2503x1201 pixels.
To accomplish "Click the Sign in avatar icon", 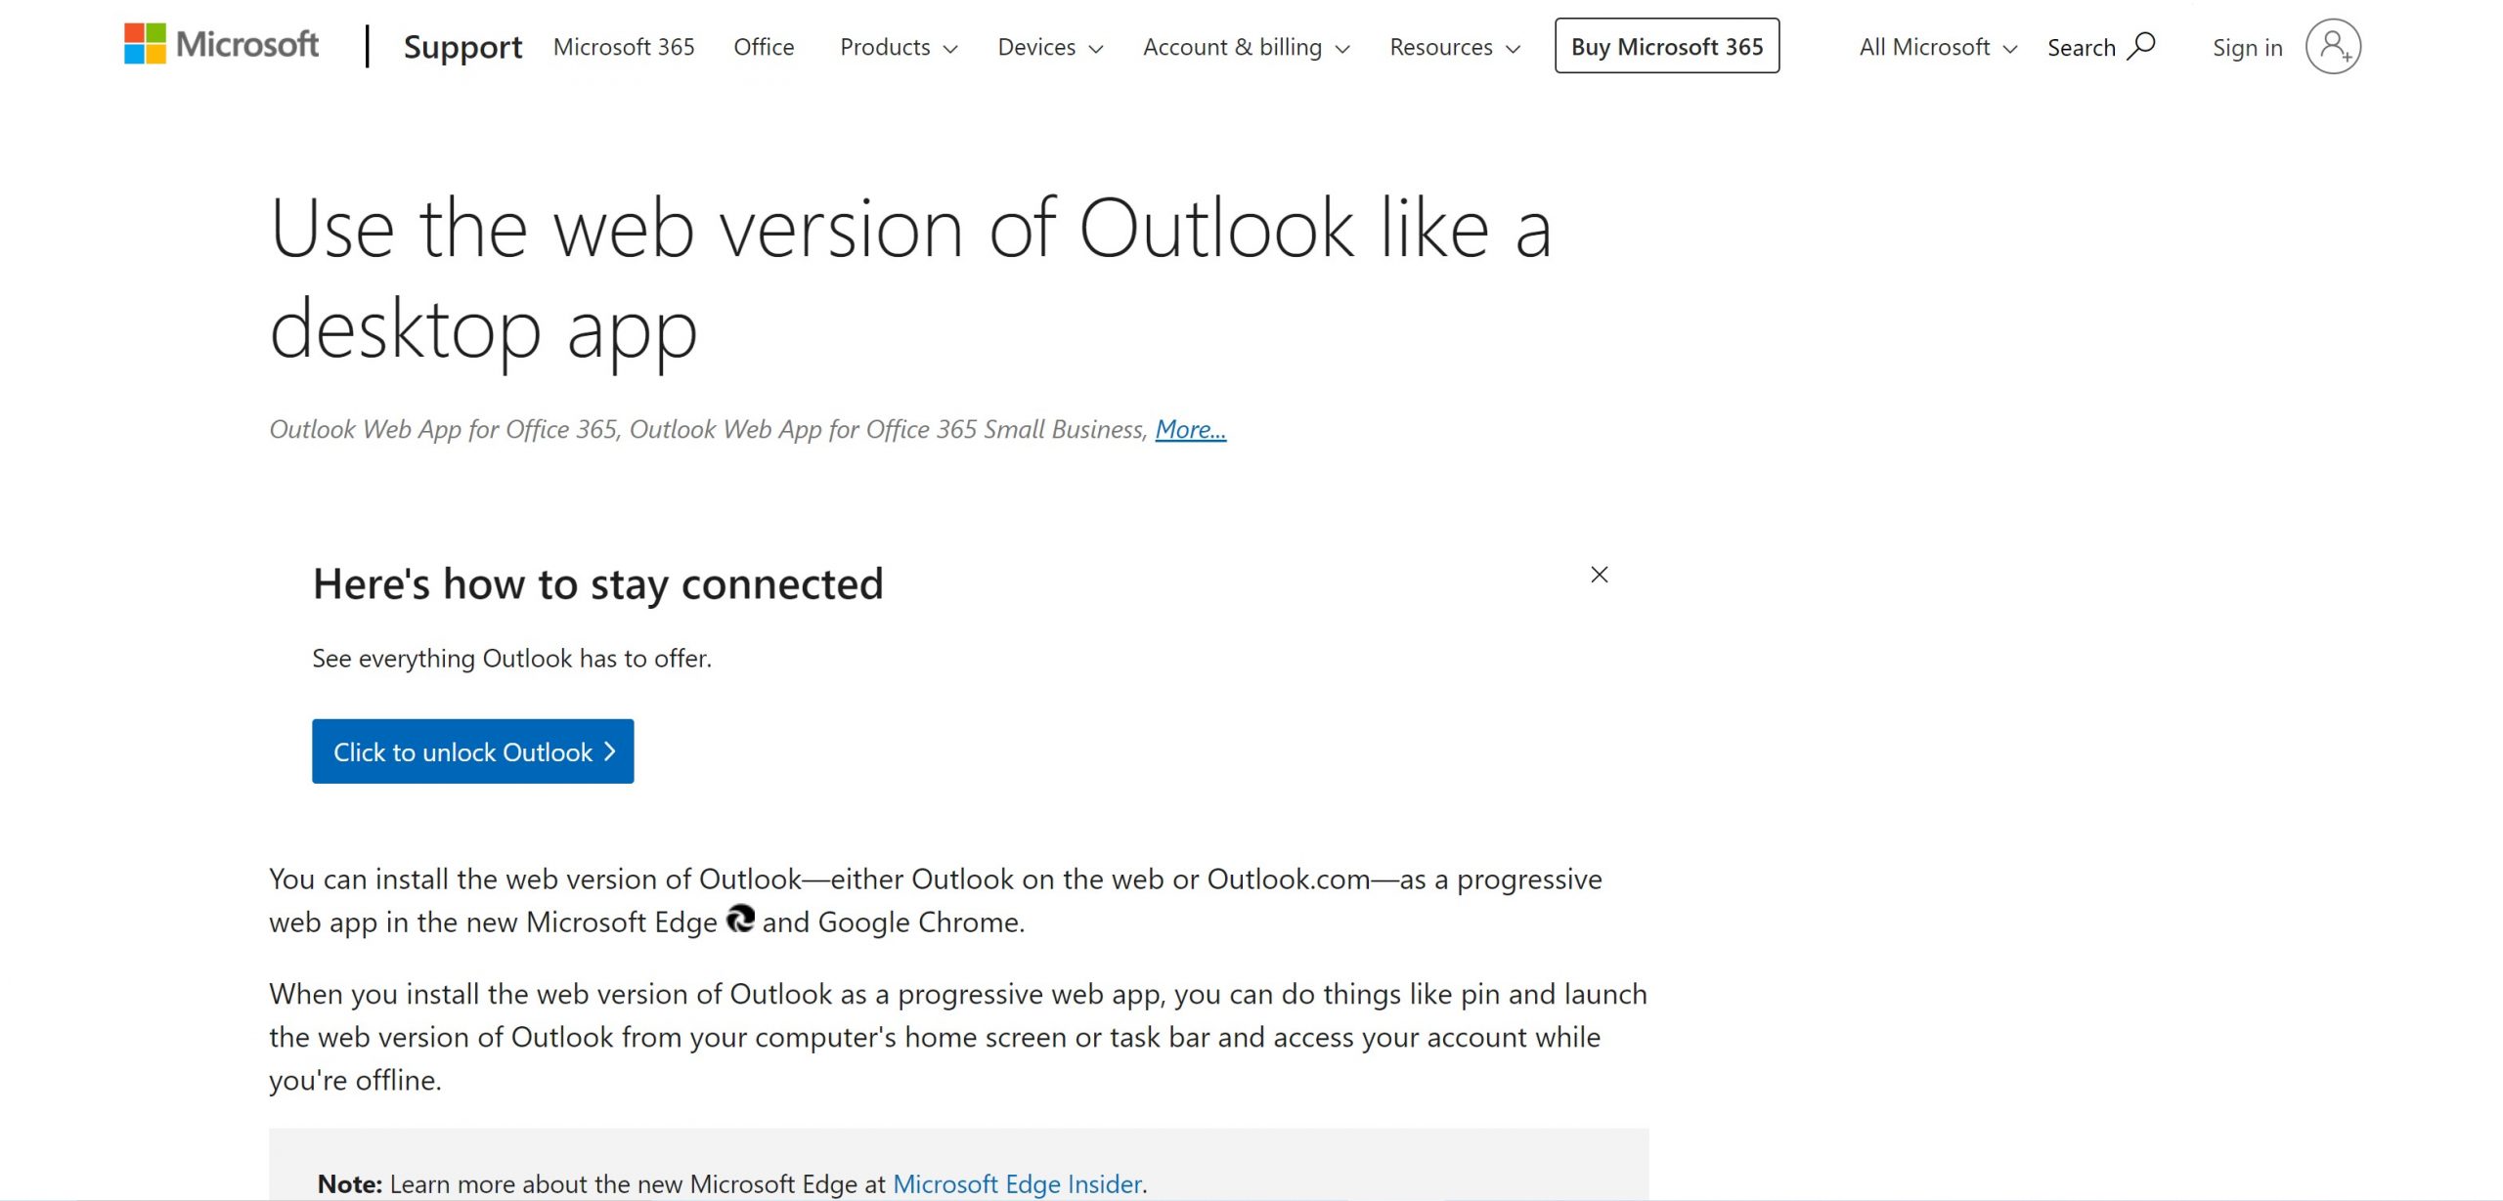I will tap(2333, 46).
